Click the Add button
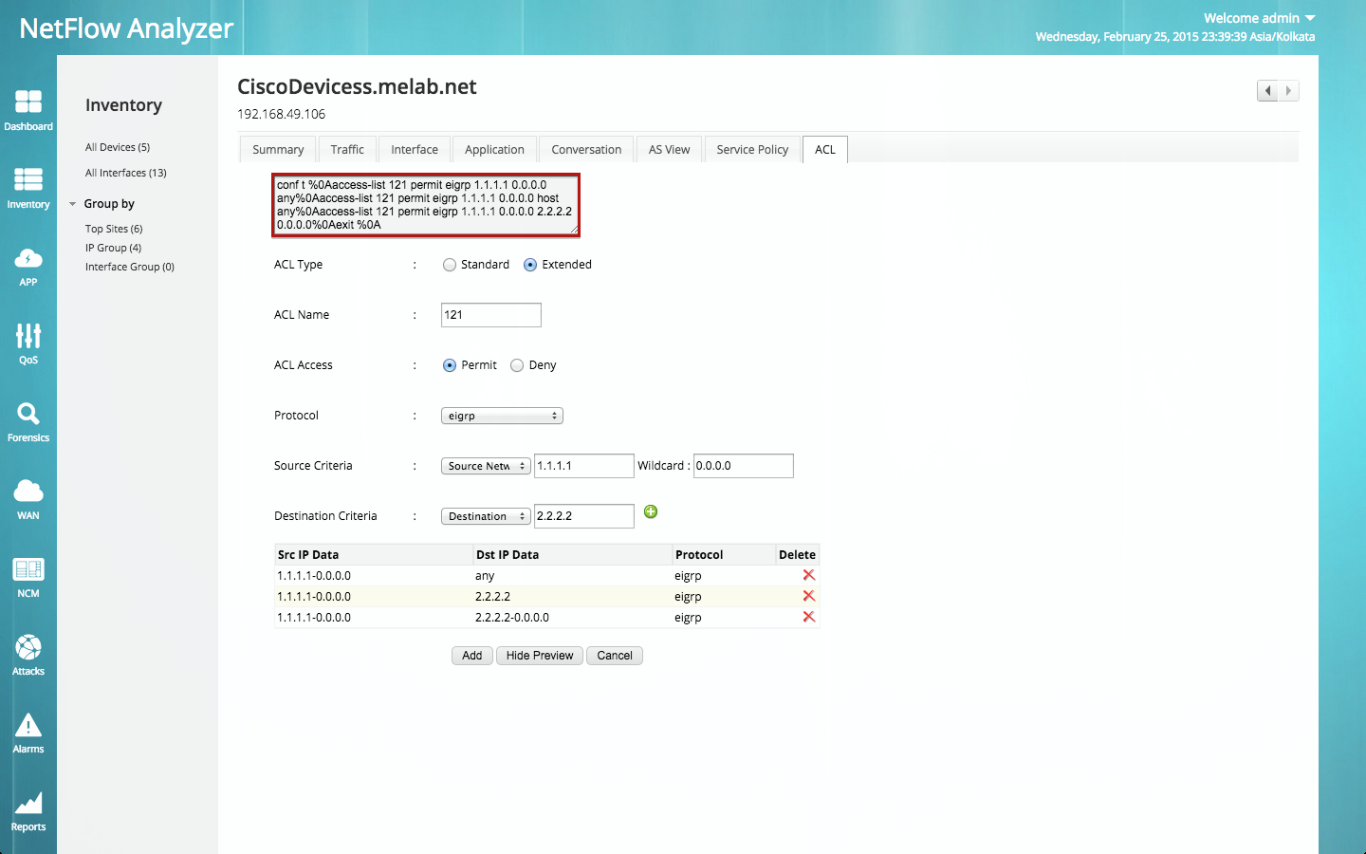Viewport: 1366px width, 854px height. click(x=472, y=656)
